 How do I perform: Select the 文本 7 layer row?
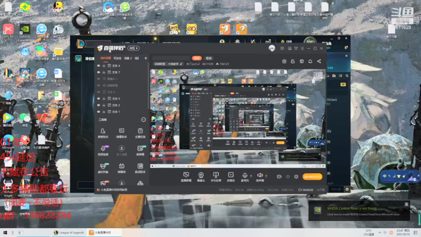point(122,72)
